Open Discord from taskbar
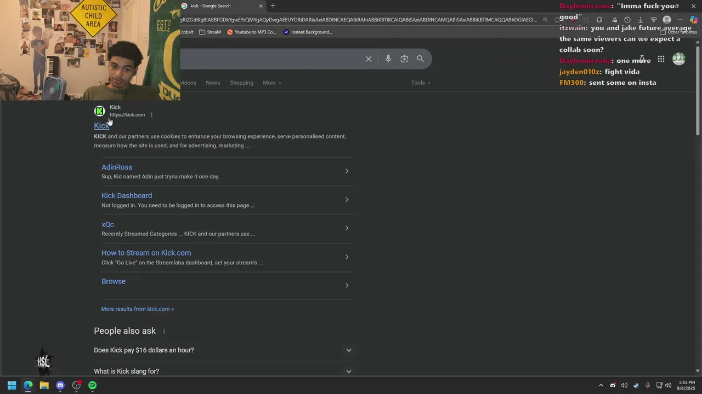The height and width of the screenshot is (394, 702). coord(60,385)
